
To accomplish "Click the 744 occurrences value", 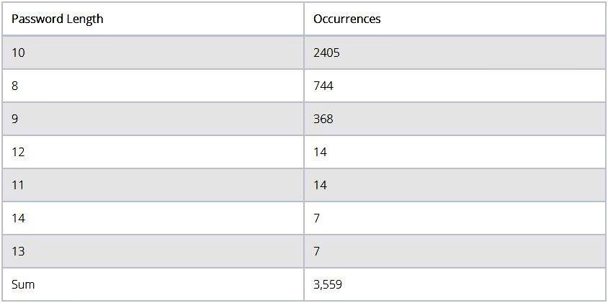I will tap(323, 86).
